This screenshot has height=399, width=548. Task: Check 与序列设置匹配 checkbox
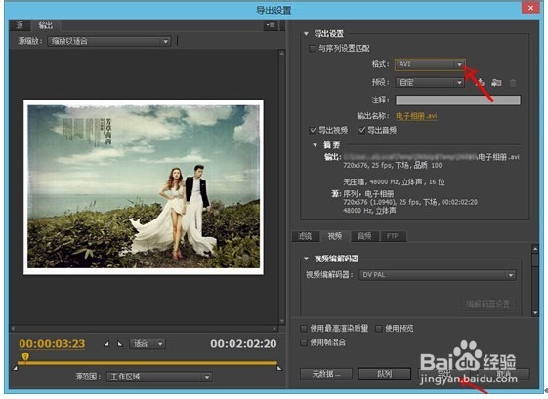(x=313, y=48)
